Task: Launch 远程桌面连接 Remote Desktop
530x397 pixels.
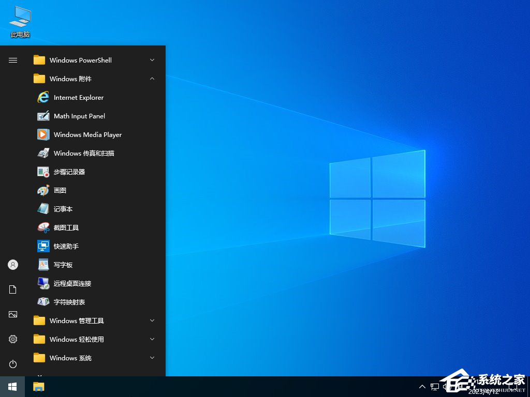Action: (95, 283)
